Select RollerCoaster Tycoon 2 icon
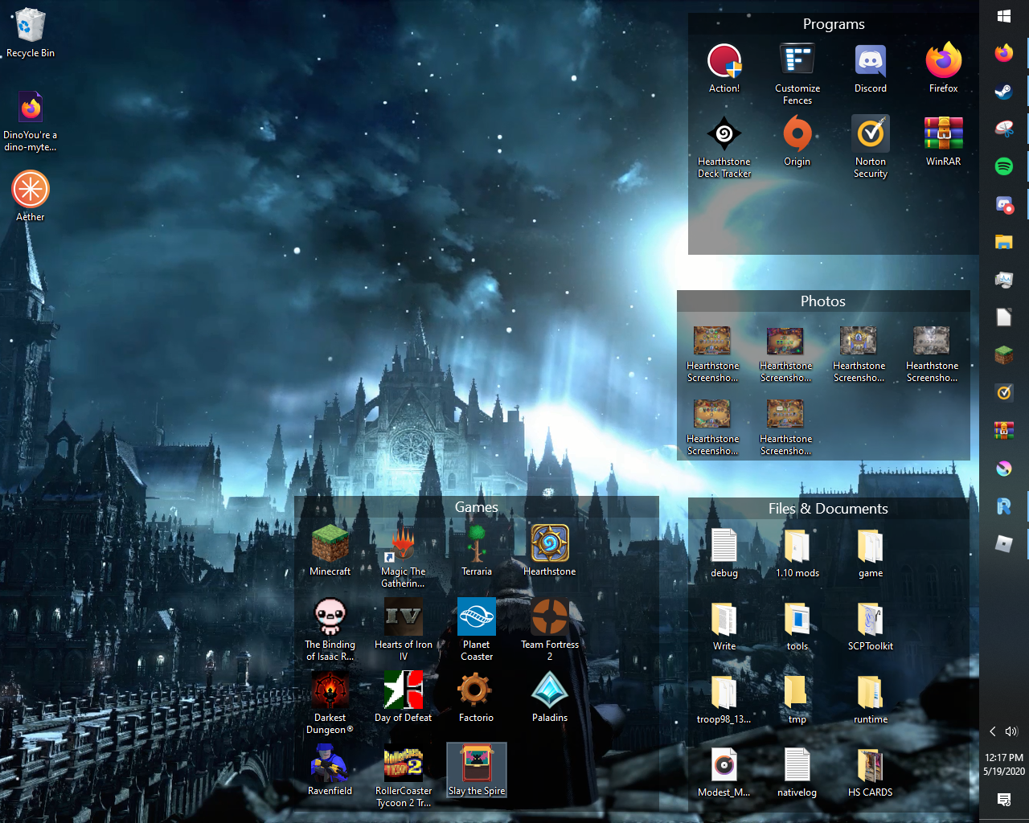Viewport: 1029px width, 823px height. 404,776
